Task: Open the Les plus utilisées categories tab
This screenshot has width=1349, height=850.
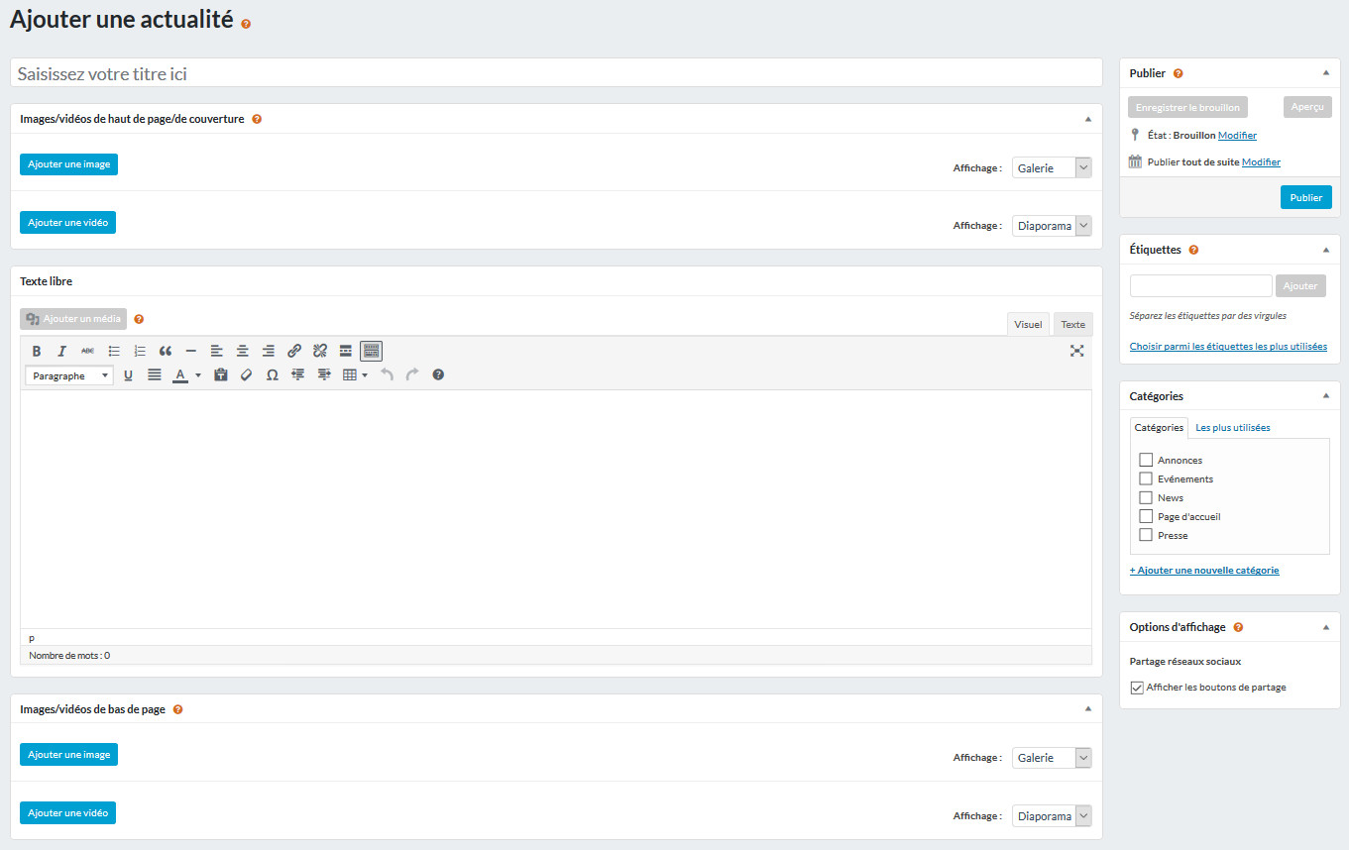Action: point(1233,428)
